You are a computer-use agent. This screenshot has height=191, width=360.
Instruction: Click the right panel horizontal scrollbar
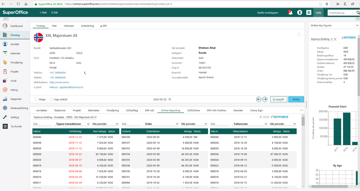(x=330, y=187)
